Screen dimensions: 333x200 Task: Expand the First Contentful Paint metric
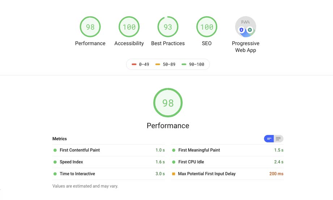(80, 150)
